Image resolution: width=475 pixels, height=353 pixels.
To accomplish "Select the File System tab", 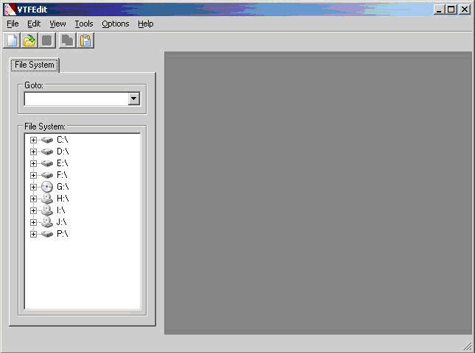I will tap(35, 65).
